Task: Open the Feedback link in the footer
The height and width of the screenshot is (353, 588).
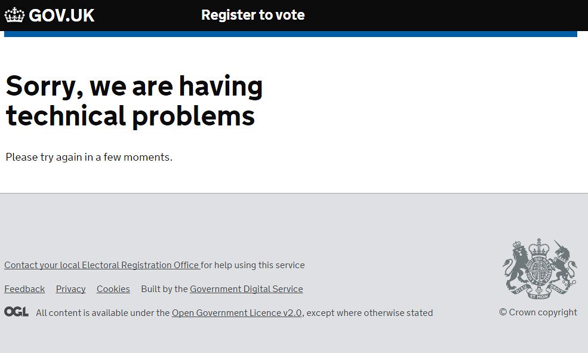Action: point(24,289)
